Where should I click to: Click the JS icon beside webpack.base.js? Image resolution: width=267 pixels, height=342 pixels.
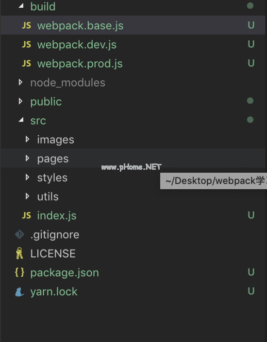tap(27, 25)
